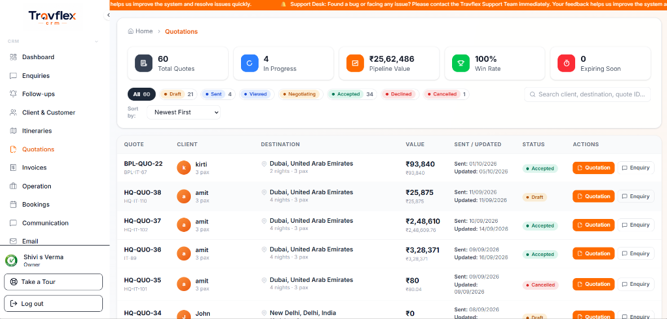Click the Total Quotes dark icon

[144, 64]
